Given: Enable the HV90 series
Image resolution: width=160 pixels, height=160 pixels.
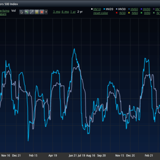Looking at the screenshot, I should (147, 9).
